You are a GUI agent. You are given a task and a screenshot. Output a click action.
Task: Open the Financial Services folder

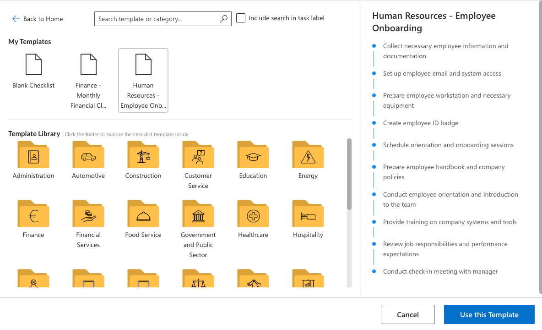(88, 215)
